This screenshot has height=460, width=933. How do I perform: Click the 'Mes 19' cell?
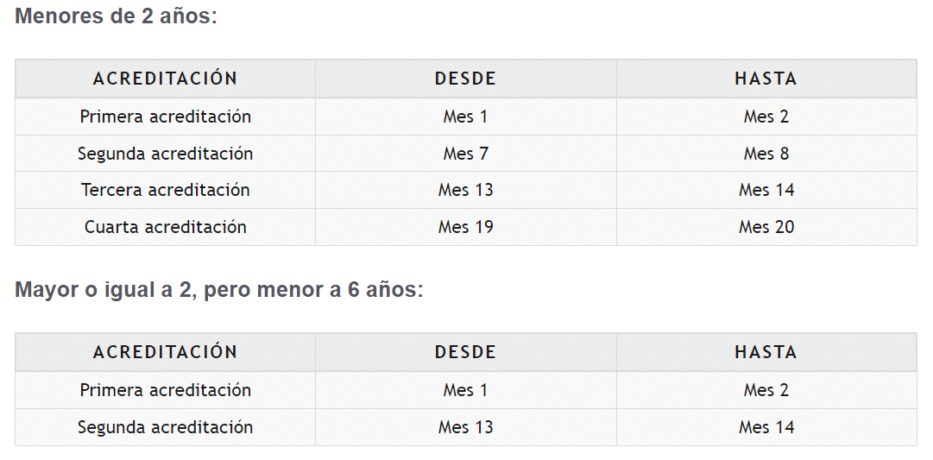[x=465, y=227]
